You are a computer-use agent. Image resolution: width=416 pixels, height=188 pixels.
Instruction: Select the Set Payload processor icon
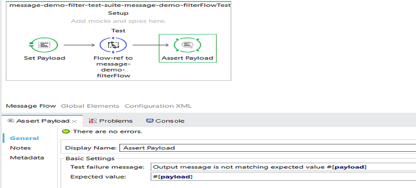coord(44,45)
